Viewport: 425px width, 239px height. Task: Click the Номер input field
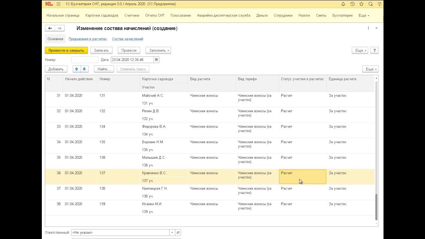(x=85, y=60)
